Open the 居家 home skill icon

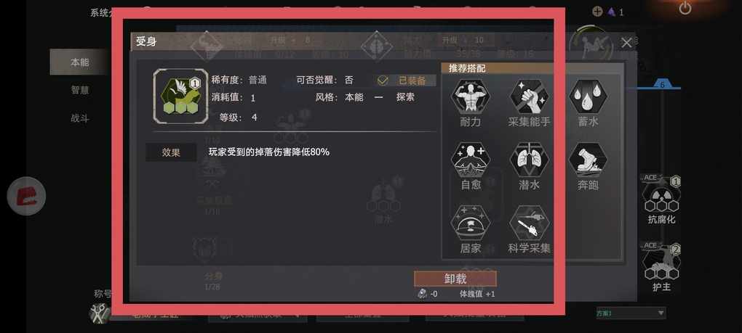point(471,223)
